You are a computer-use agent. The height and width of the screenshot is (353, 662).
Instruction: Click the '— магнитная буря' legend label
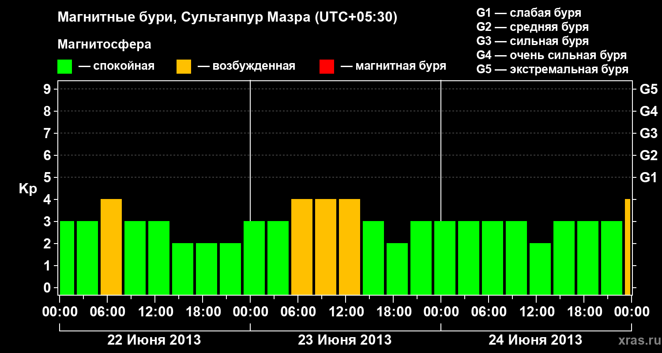393,66
